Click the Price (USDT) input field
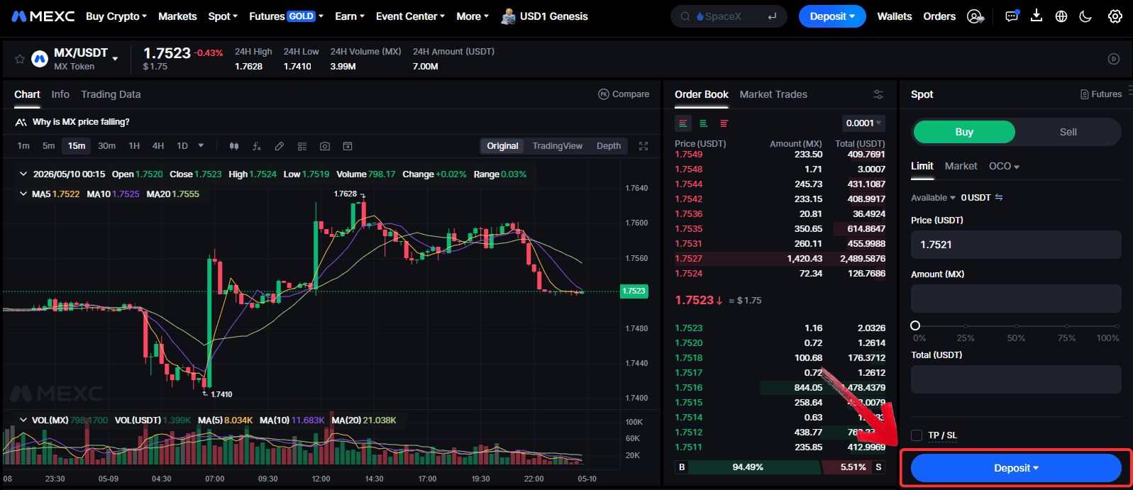Viewport: 1133px width, 490px height. pos(1016,245)
